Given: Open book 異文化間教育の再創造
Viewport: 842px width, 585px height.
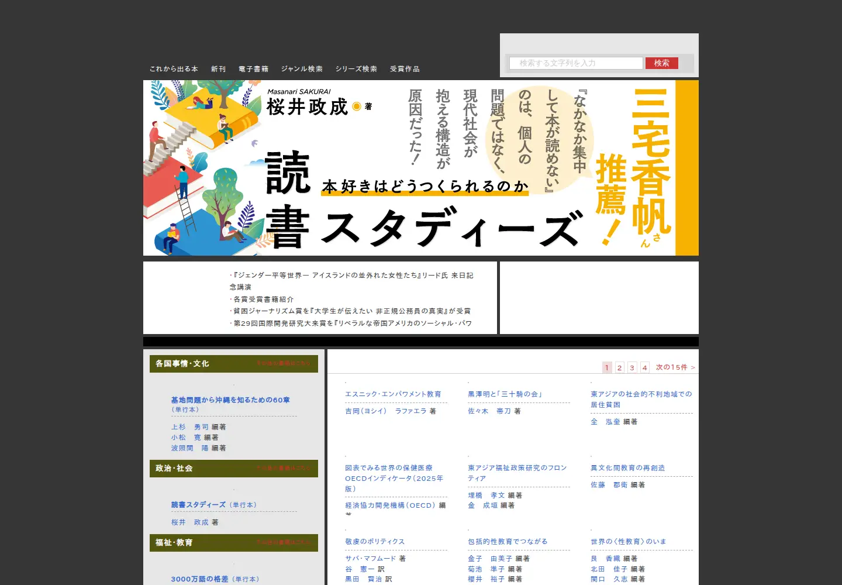Looking at the screenshot, I should 628,468.
